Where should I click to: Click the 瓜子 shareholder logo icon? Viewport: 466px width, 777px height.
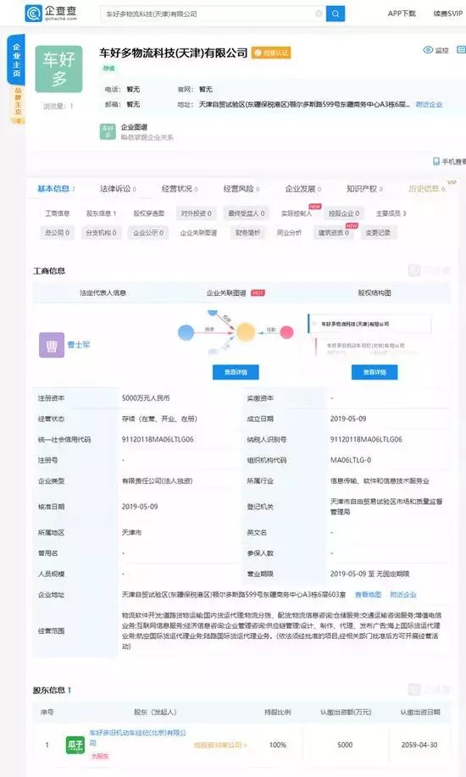pyautogui.click(x=75, y=745)
